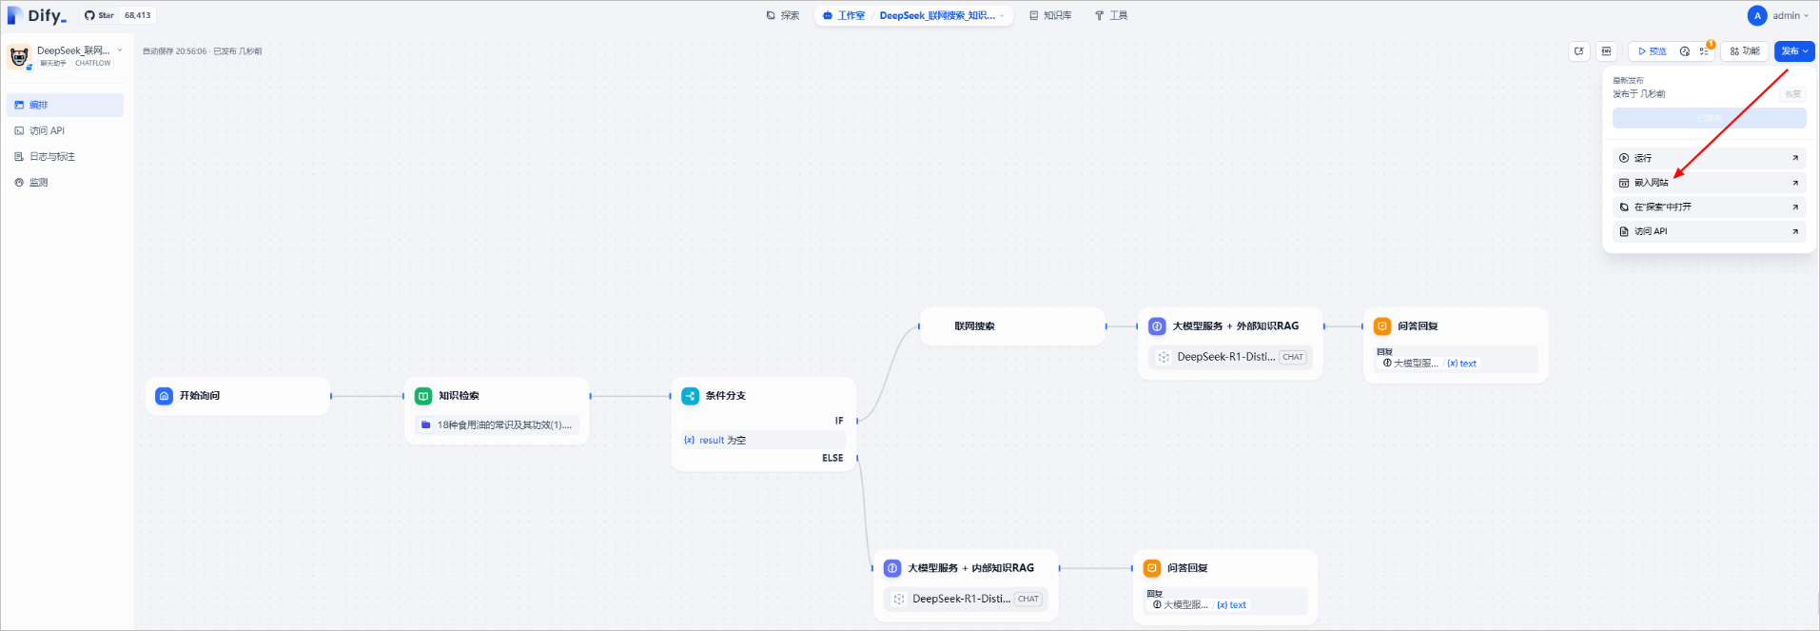Expand the DeepSeek app name chevron in sidebar
1820x631 pixels.
click(x=120, y=50)
